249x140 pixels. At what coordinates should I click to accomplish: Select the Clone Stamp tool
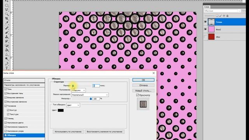(x=7, y=37)
